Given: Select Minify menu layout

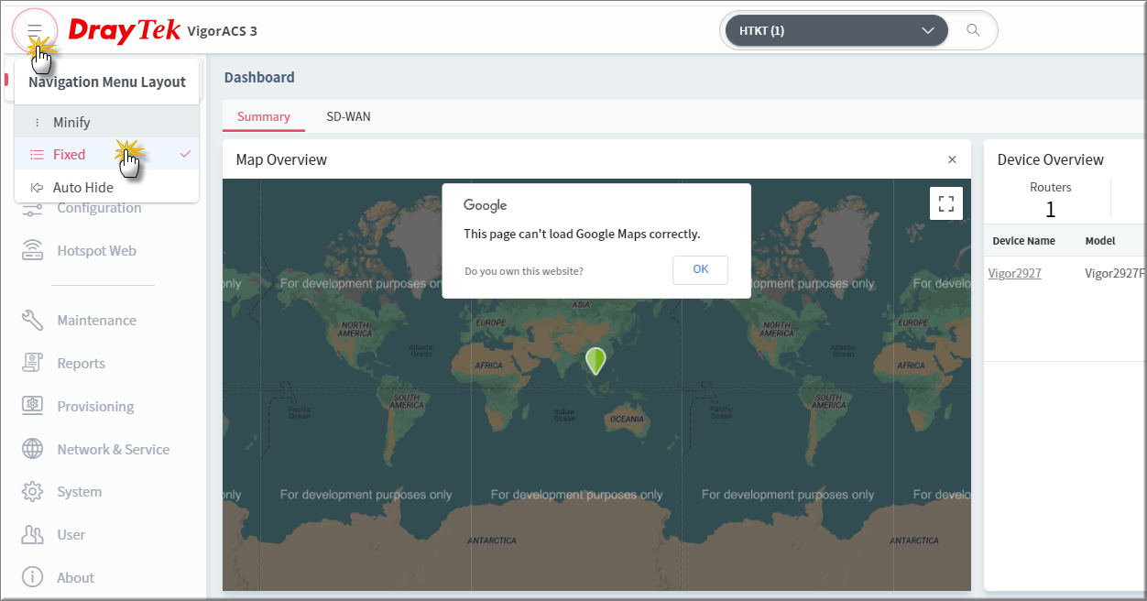Looking at the screenshot, I should tap(106, 122).
